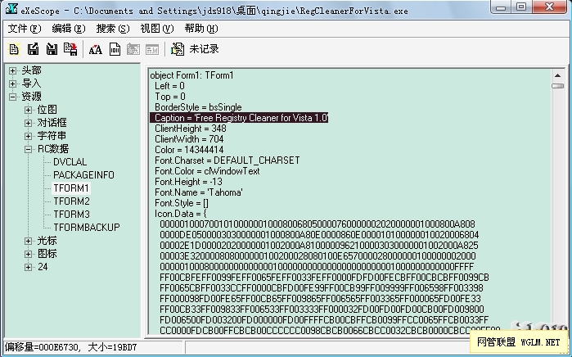The height and width of the screenshot is (357, 572).
Task: Open the 帮助(H) menu
Action: [201, 29]
